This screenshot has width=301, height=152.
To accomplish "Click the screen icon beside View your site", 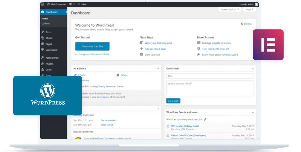I will tap(141, 55).
